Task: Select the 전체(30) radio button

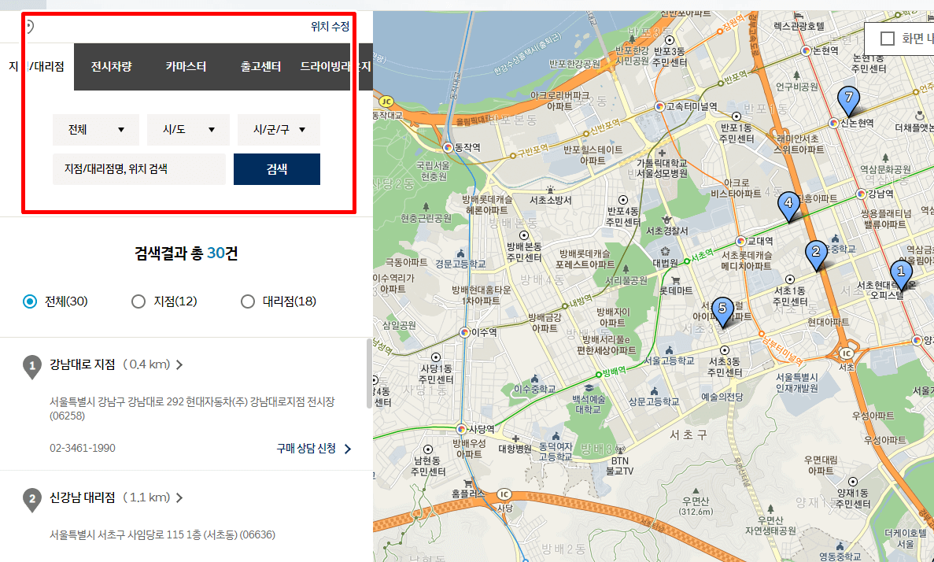Action: [x=30, y=301]
